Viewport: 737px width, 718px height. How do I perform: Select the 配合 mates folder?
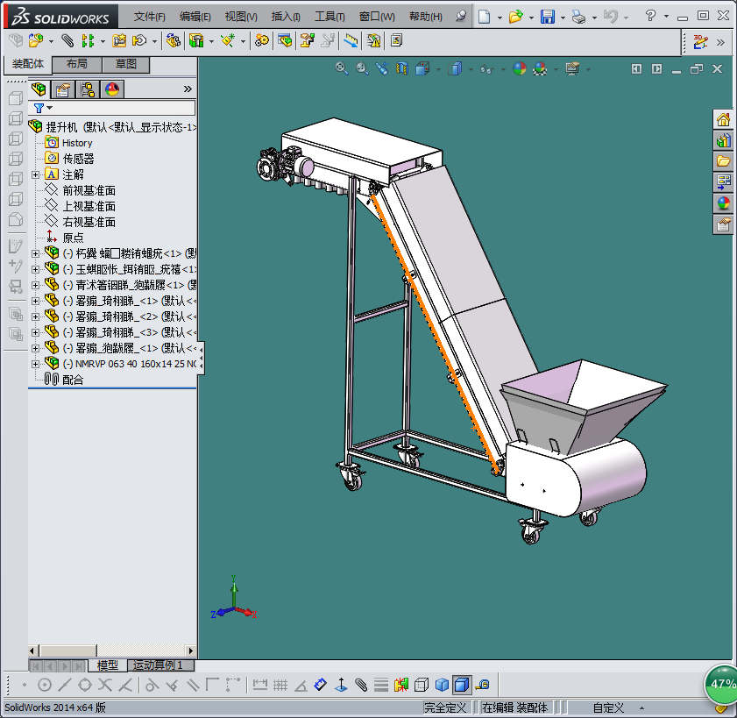pyautogui.click(x=73, y=380)
